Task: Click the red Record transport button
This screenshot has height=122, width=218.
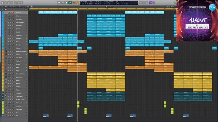Action: [x=74, y=3]
